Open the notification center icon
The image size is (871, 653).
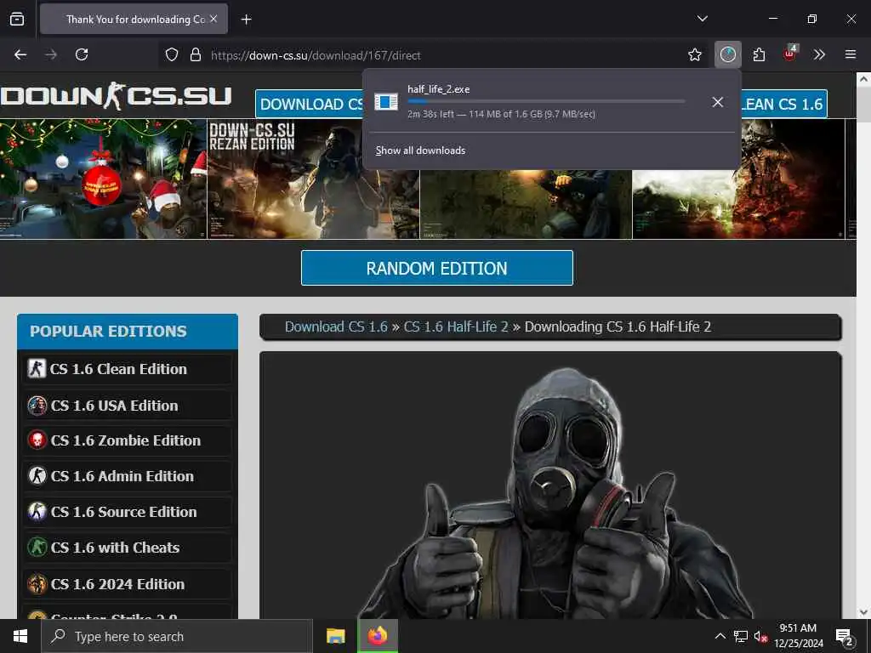(x=845, y=637)
